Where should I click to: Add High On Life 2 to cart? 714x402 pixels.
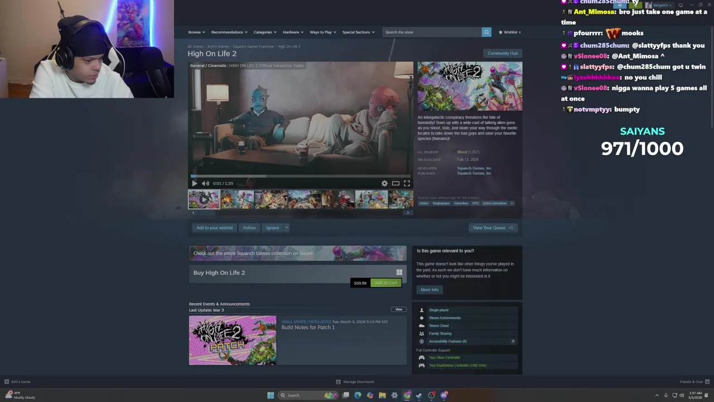386,283
